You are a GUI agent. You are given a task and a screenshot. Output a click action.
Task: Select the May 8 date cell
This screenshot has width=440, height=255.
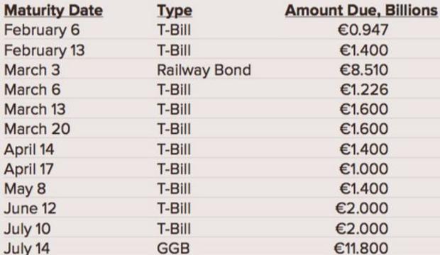pyautogui.click(x=25, y=189)
